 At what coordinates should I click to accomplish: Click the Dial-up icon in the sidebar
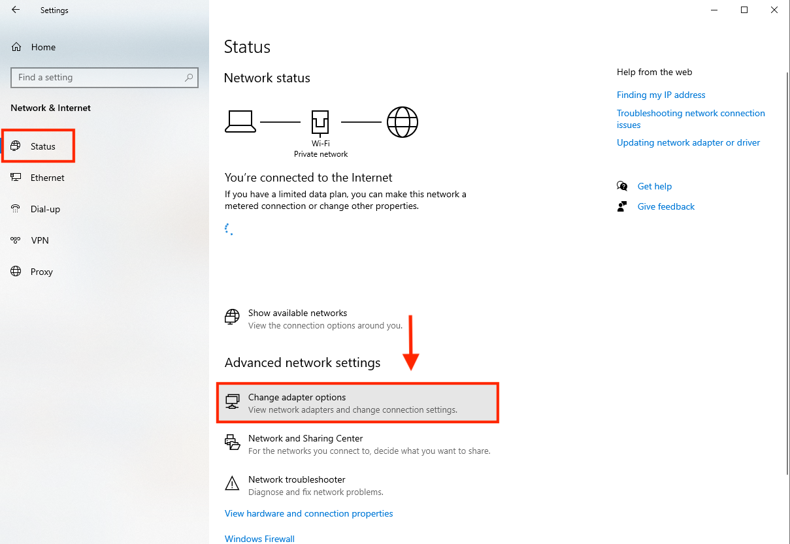[x=15, y=208]
